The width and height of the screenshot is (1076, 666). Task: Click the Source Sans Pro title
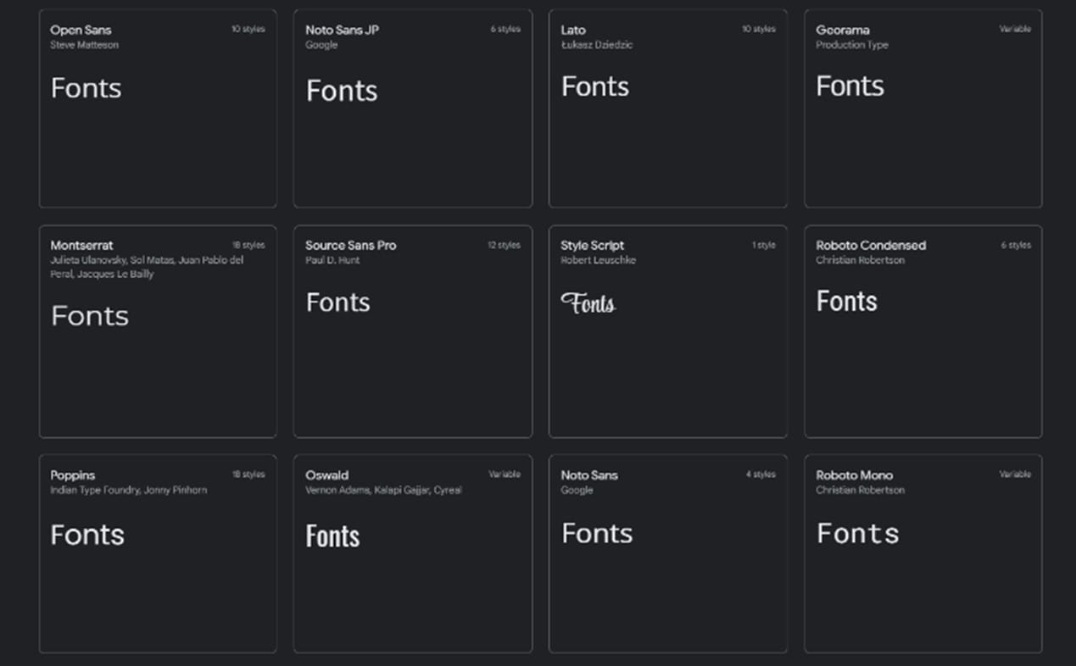pyautogui.click(x=350, y=245)
